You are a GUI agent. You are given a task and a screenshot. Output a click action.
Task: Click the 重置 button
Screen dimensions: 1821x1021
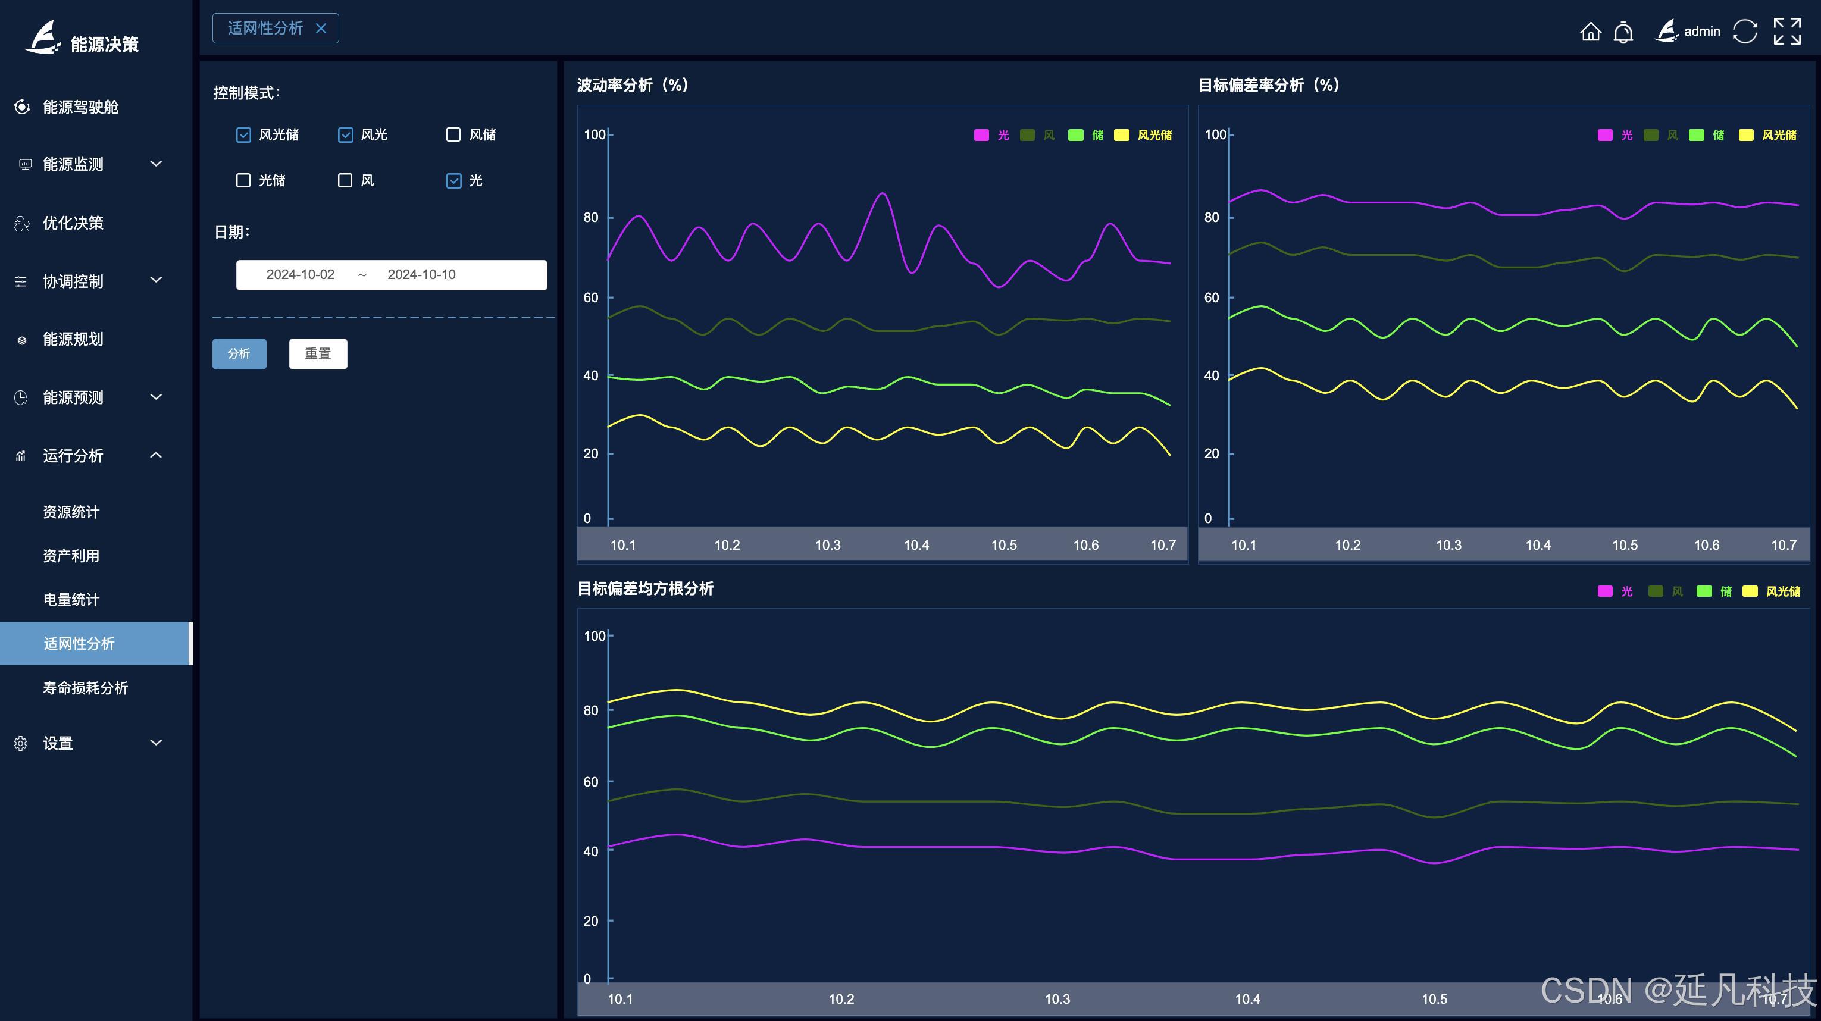point(318,354)
